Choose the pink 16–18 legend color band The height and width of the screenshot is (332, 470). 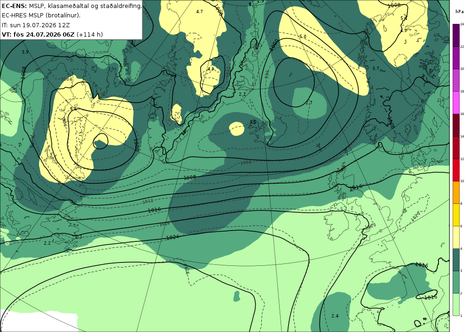point(456,102)
